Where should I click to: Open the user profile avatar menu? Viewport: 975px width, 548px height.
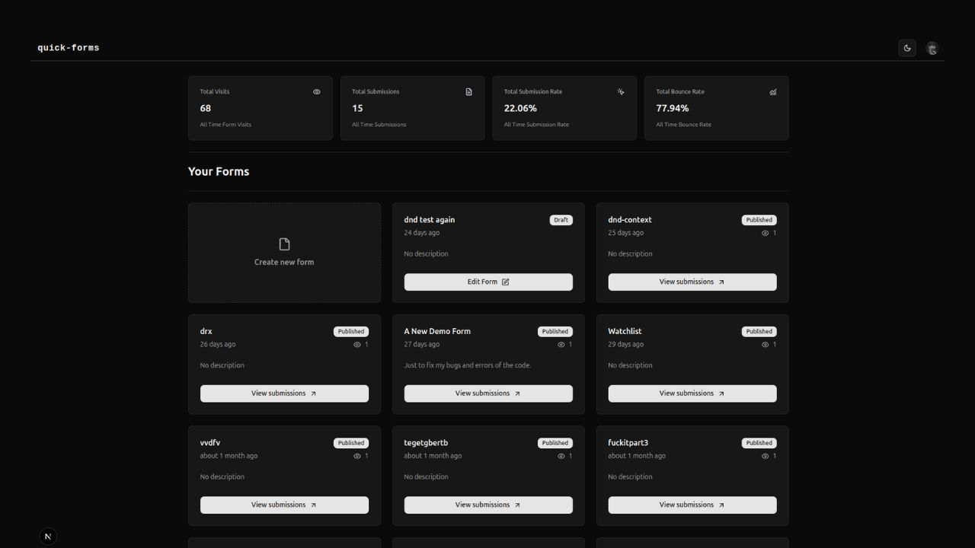click(932, 48)
